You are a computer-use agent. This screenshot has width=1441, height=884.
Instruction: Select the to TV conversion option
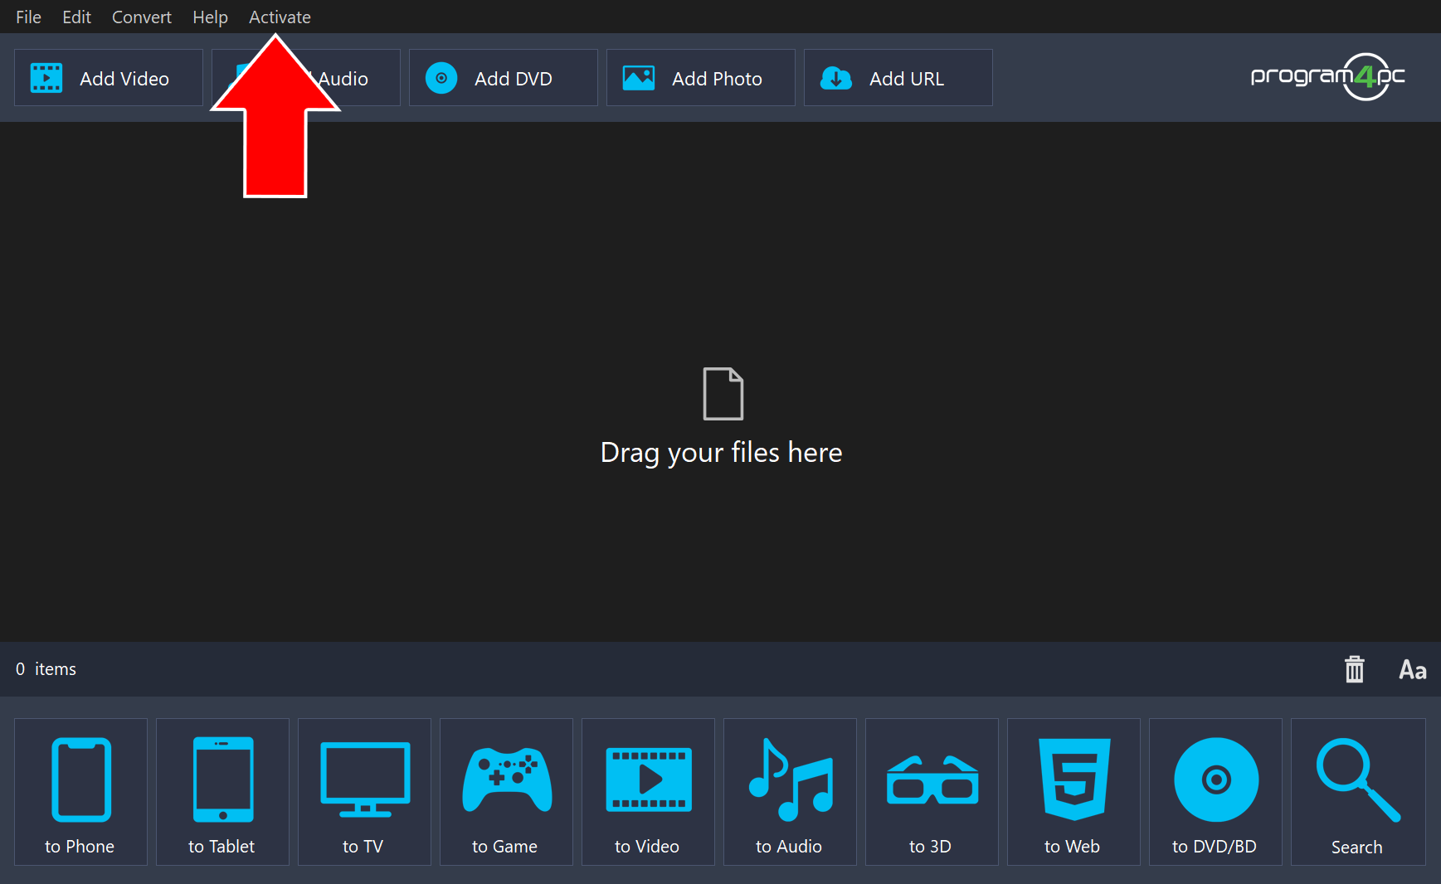tap(364, 792)
